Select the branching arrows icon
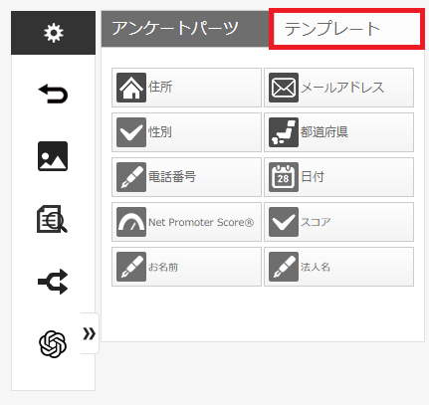The image size is (429, 405). [53, 282]
